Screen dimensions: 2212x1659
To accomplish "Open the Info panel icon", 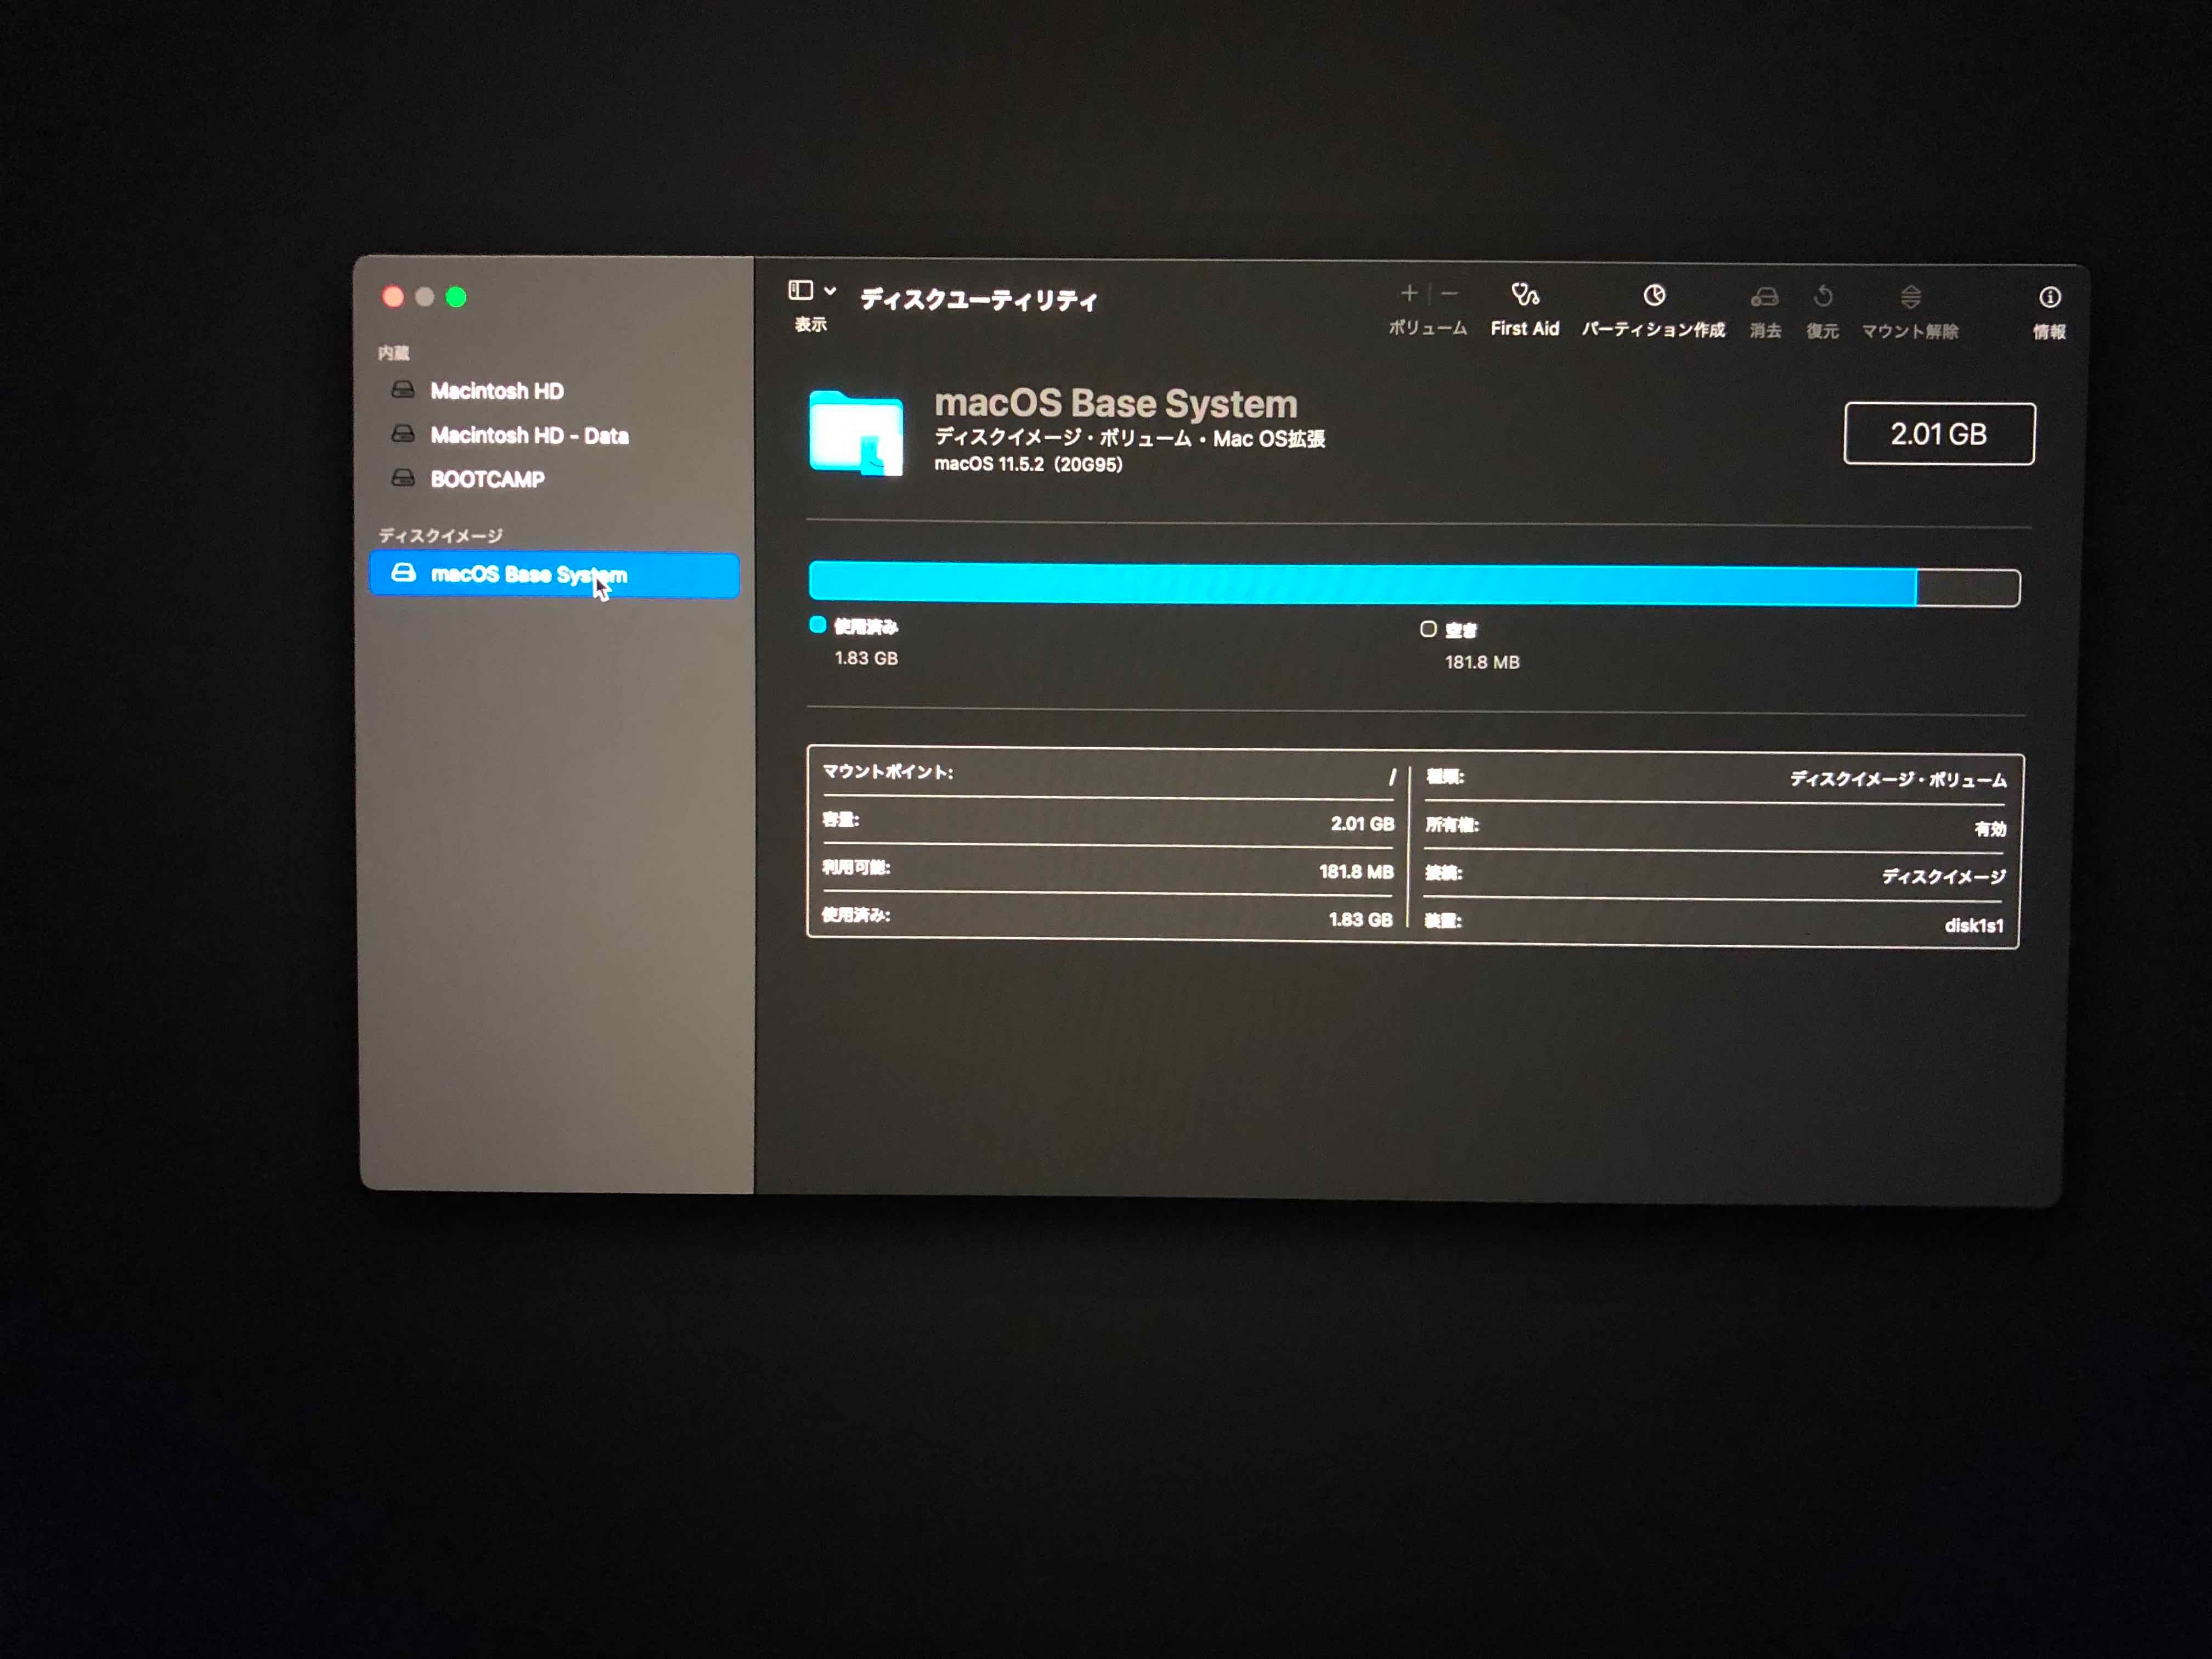I will click(2049, 297).
